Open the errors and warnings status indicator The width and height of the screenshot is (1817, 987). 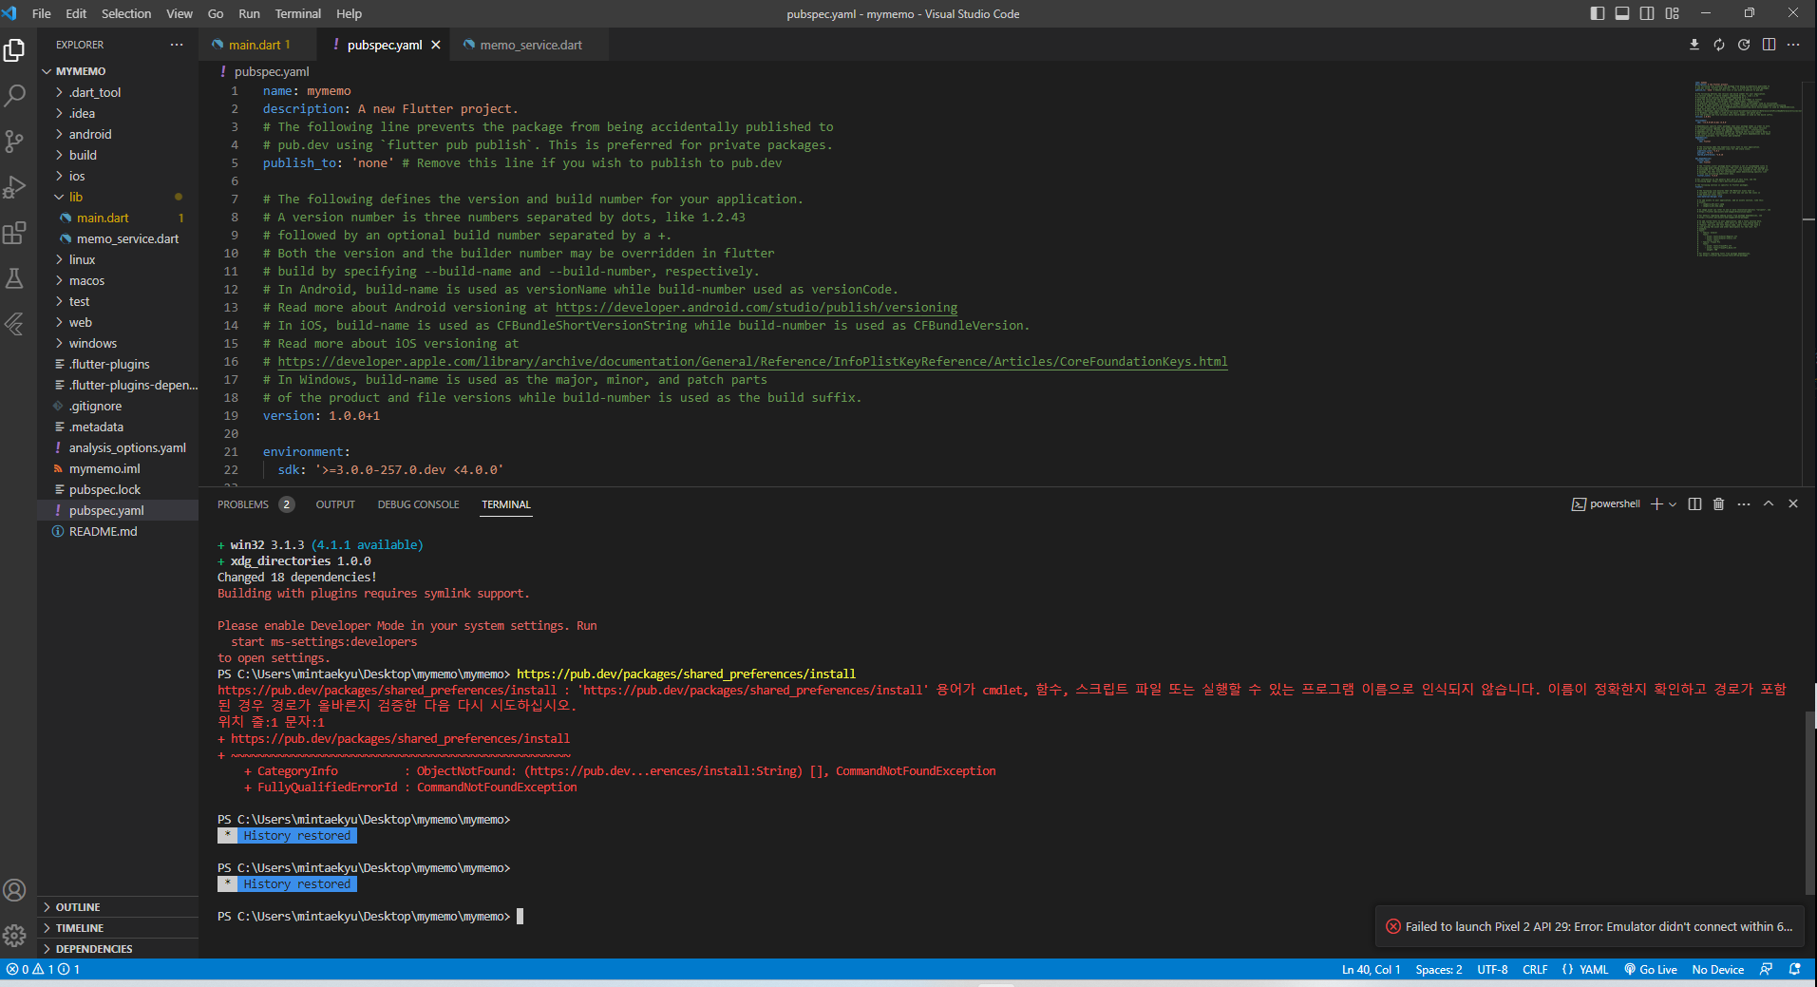[x=43, y=970]
